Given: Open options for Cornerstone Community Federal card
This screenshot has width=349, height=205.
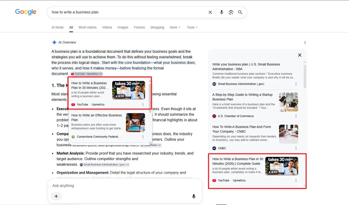Looking at the screenshot, I should click(143, 137).
